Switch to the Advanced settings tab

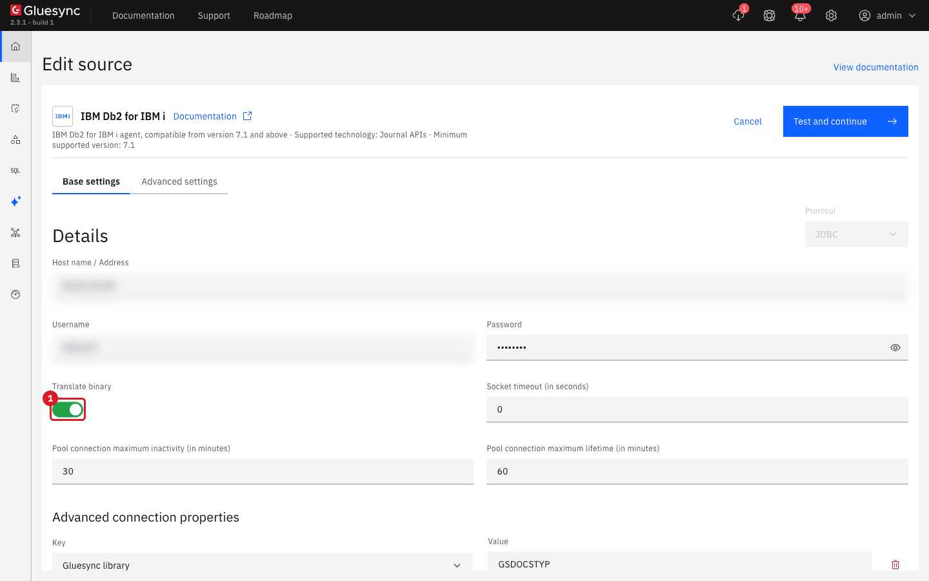coord(179,181)
